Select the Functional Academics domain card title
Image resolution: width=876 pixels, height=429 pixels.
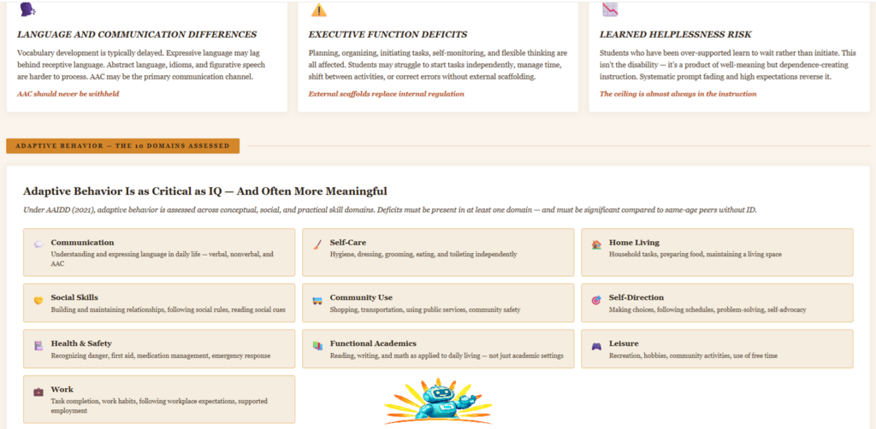click(x=373, y=344)
